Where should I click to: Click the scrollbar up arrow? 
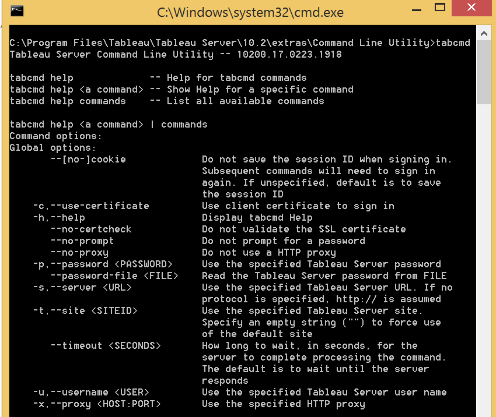point(484,33)
